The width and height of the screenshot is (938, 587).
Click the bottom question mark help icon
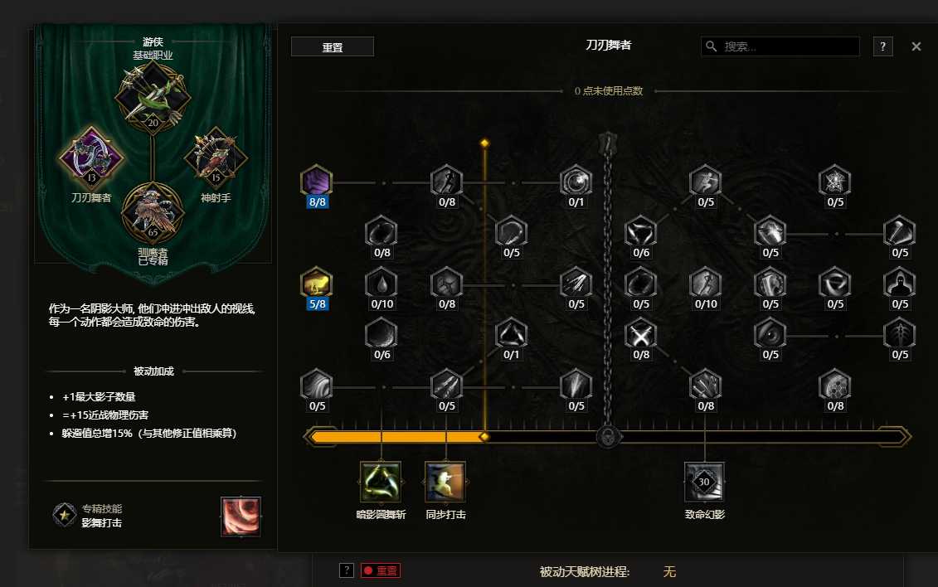pos(347,571)
